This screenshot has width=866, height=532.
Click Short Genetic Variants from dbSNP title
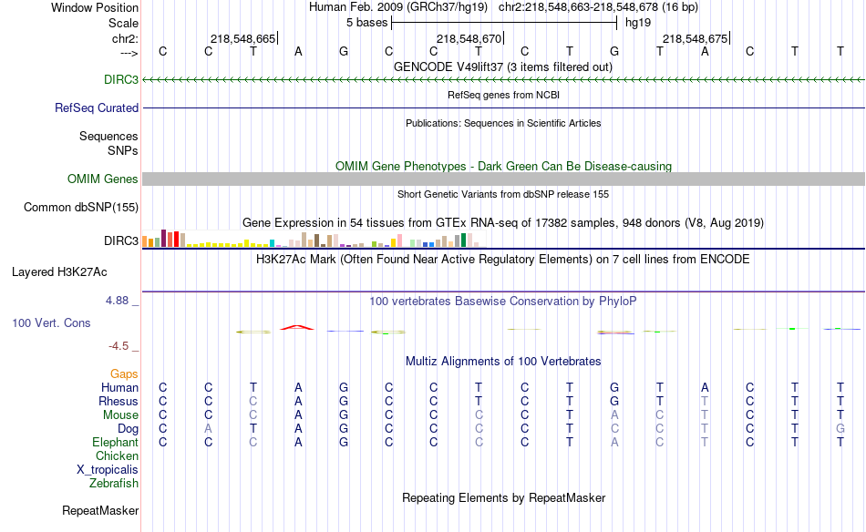(x=503, y=194)
